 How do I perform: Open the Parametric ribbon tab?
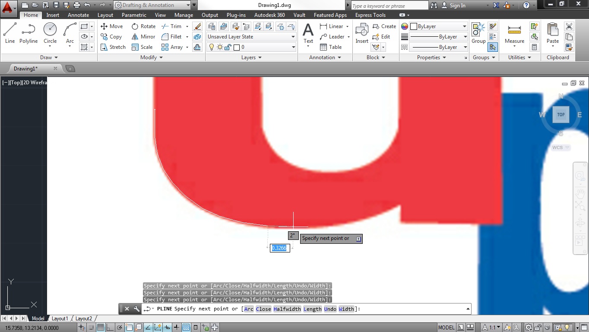tap(134, 15)
